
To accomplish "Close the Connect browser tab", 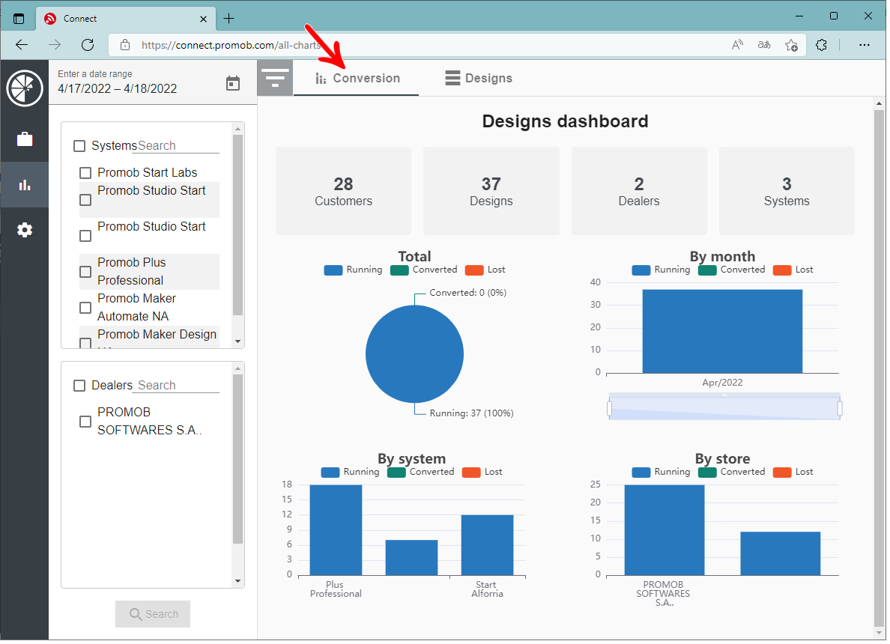I will click(x=204, y=19).
